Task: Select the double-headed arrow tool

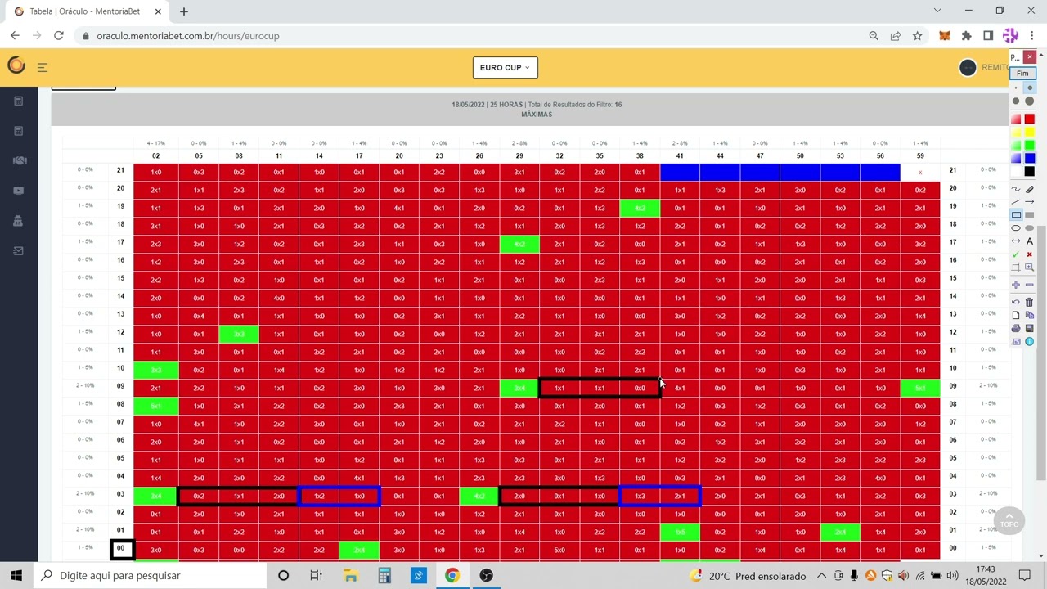Action: (1016, 241)
